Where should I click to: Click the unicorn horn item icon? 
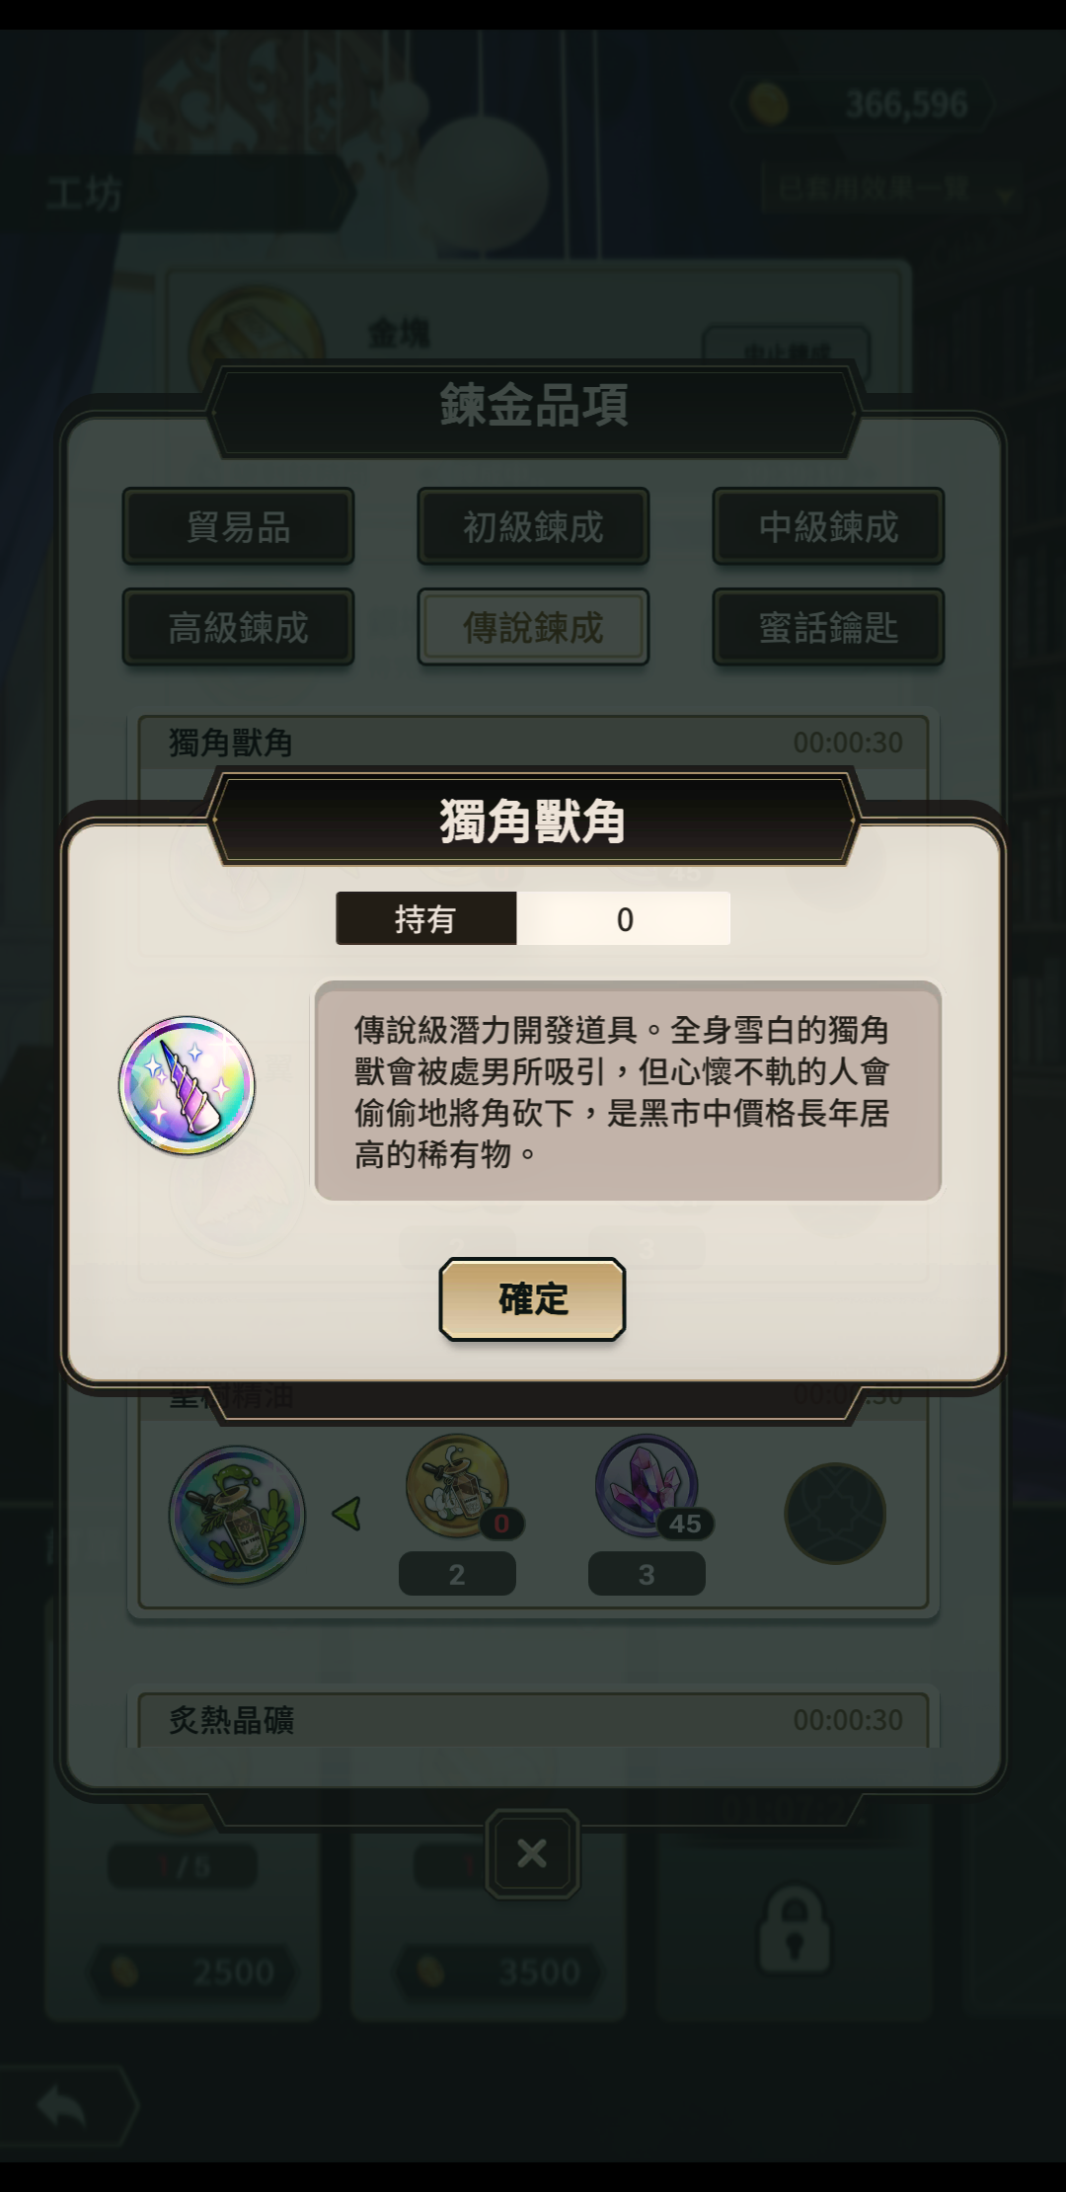point(187,1085)
